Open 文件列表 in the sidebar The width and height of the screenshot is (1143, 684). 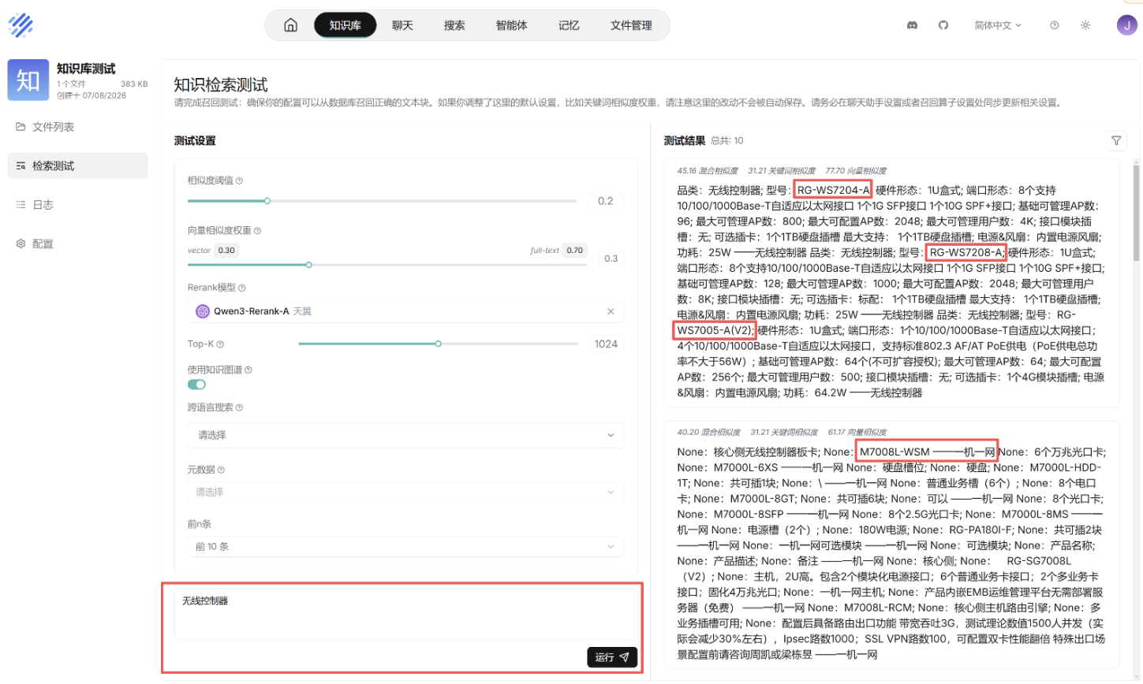[77, 127]
